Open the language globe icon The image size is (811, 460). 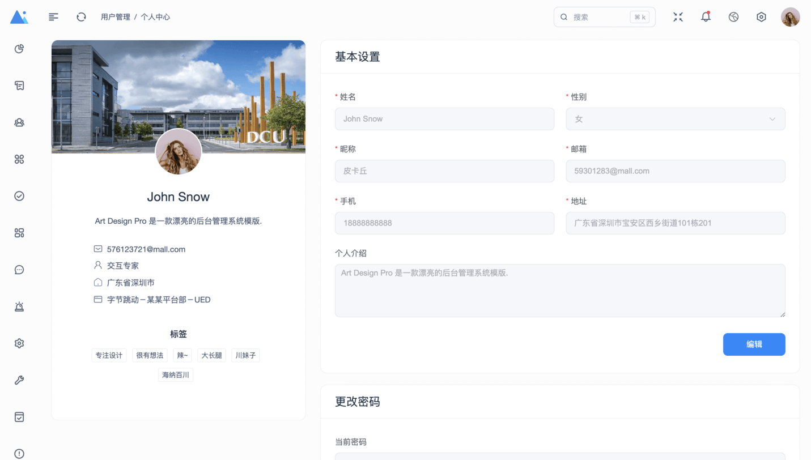[x=733, y=17]
